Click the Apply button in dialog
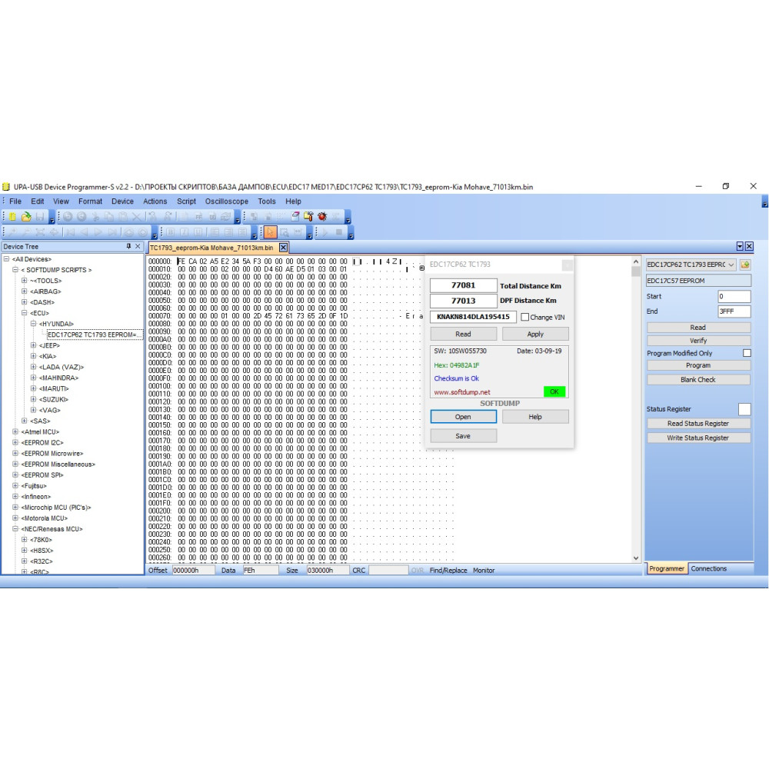Viewport: 769px width, 769px height. pos(535,334)
